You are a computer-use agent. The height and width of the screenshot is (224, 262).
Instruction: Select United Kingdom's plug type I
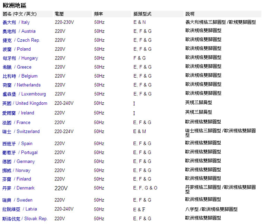point(134,103)
